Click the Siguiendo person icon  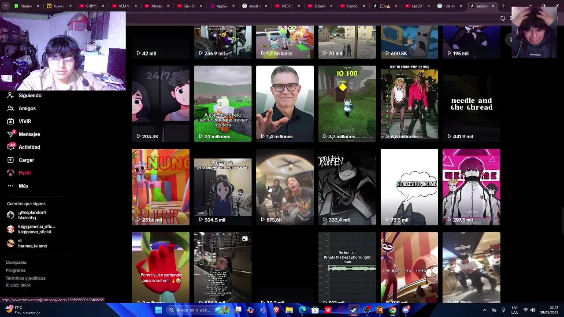[x=11, y=96]
